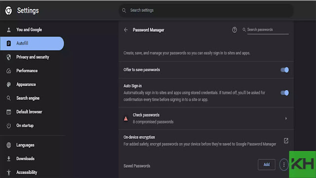This screenshot has width=316, height=178.
Task: Click the Saved Passwords label
Action: point(137,166)
